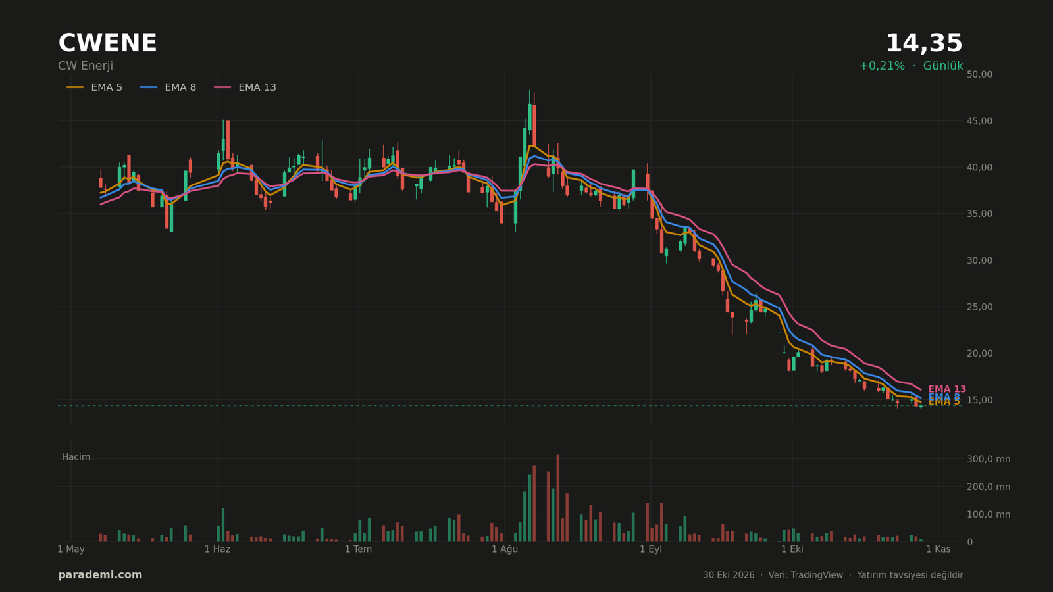Click the EMA 13 end-of-line label
Image resolution: width=1053 pixels, height=592 pixels.
coord(947,389)
